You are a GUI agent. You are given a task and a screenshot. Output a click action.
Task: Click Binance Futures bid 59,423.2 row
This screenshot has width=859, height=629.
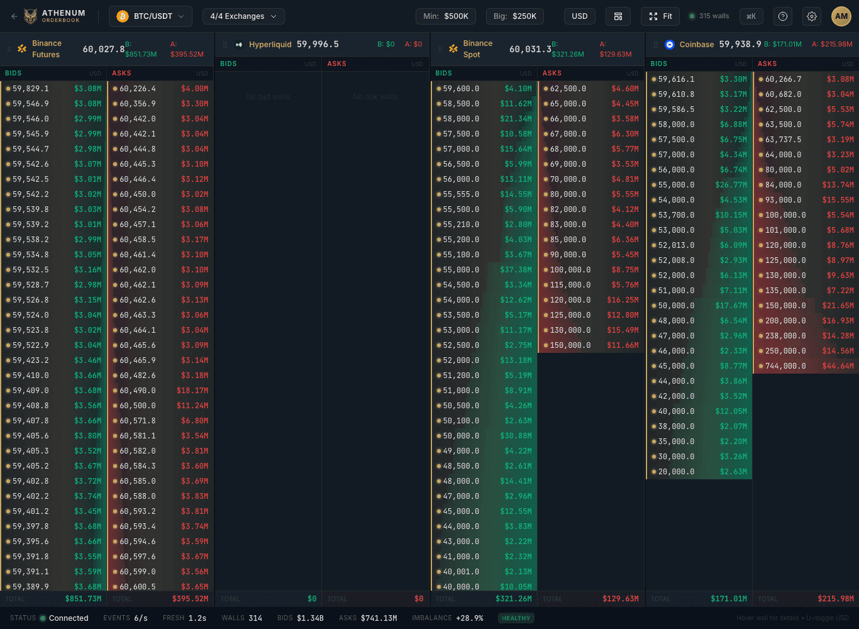[54, 360]
